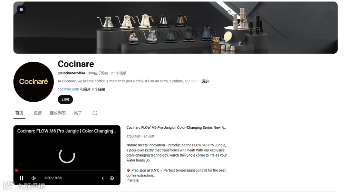Open the video settings gear icon
Screen dimensions: 348x192
point(112,178)
